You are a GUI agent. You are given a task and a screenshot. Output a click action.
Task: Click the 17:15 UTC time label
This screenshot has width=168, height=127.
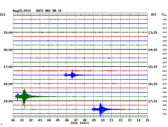(x=153, y=101)
